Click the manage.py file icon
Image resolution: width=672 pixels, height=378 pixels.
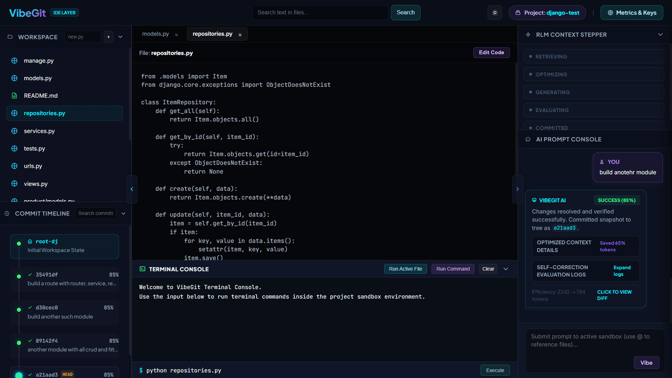[14, 61]
